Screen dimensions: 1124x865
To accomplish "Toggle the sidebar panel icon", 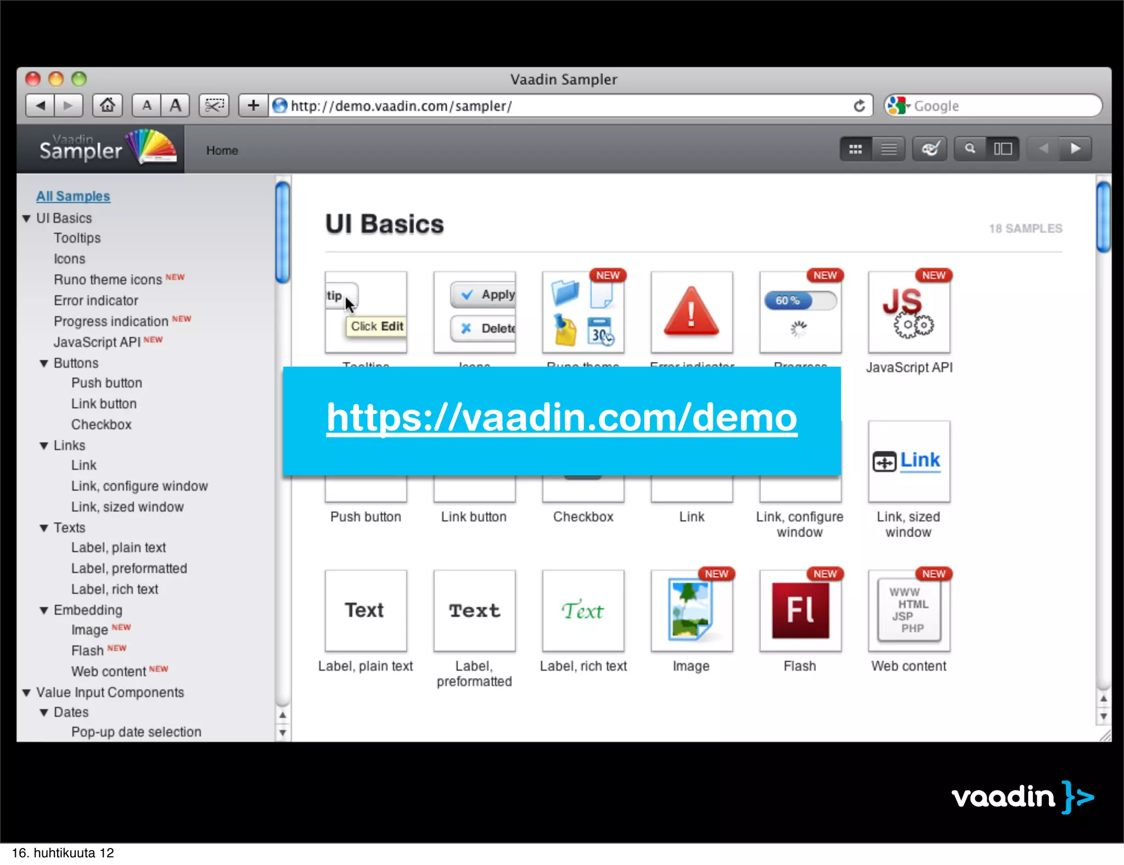I will click(x=1003, y=149).
